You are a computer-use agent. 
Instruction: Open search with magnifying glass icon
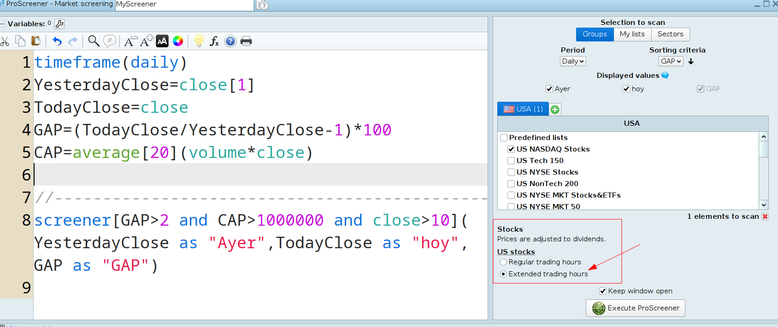94,41
